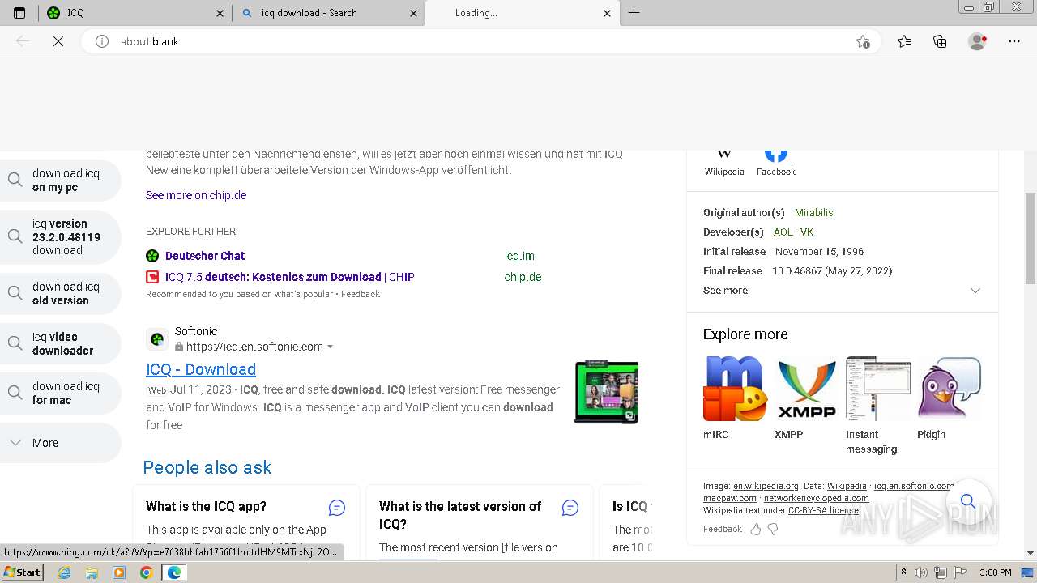Search suggestion download icq on my pc
Viewport: 1037px width, 583px height.
pyautogui.click(x=60, y=181)
